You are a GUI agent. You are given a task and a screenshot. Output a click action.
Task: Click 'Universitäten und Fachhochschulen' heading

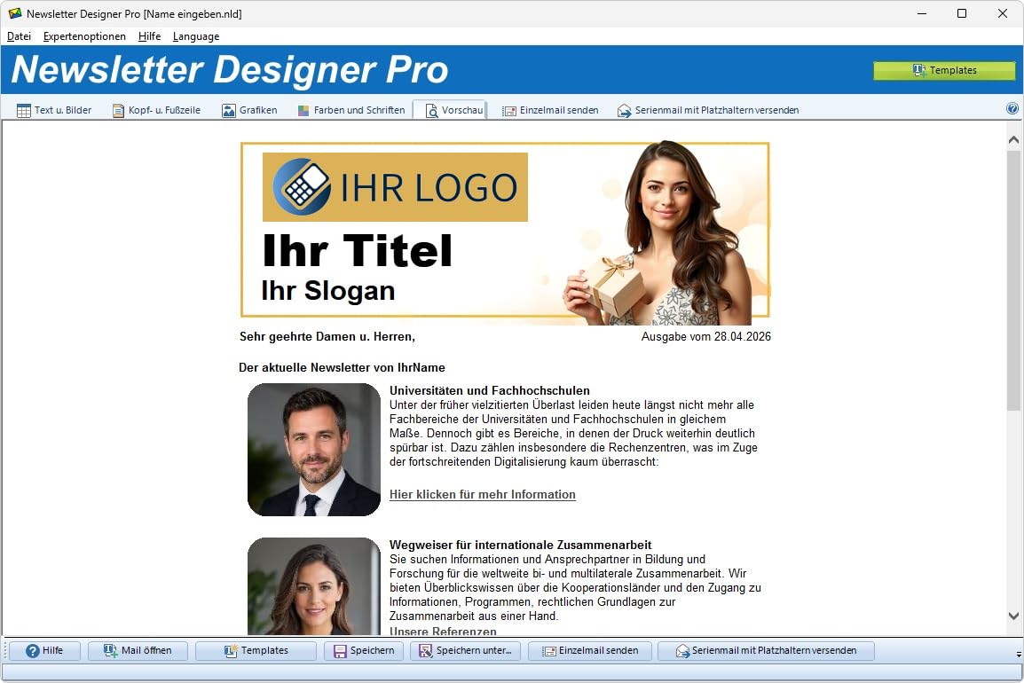point(490,390)
